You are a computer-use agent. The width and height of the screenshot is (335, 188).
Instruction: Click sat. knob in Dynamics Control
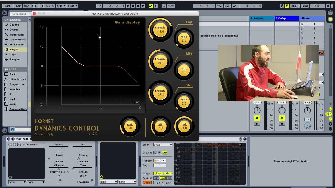pyautogui.click(x=130, y=126)
